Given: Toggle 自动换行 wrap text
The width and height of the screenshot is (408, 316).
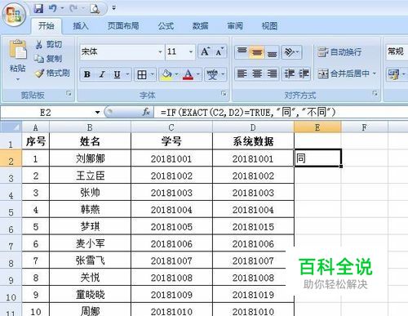Looking at the screenshot, I should 339,51.
